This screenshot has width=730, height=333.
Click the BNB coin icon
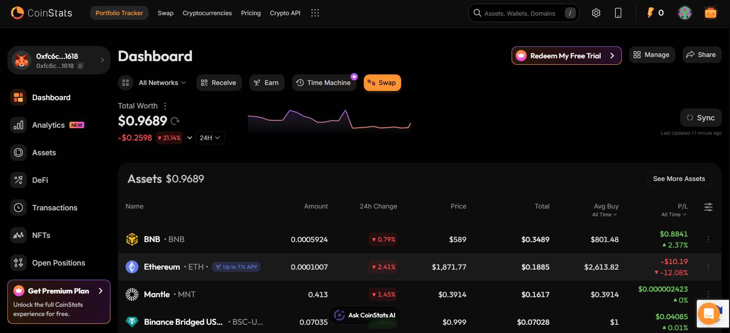click(x=132, y=239)
